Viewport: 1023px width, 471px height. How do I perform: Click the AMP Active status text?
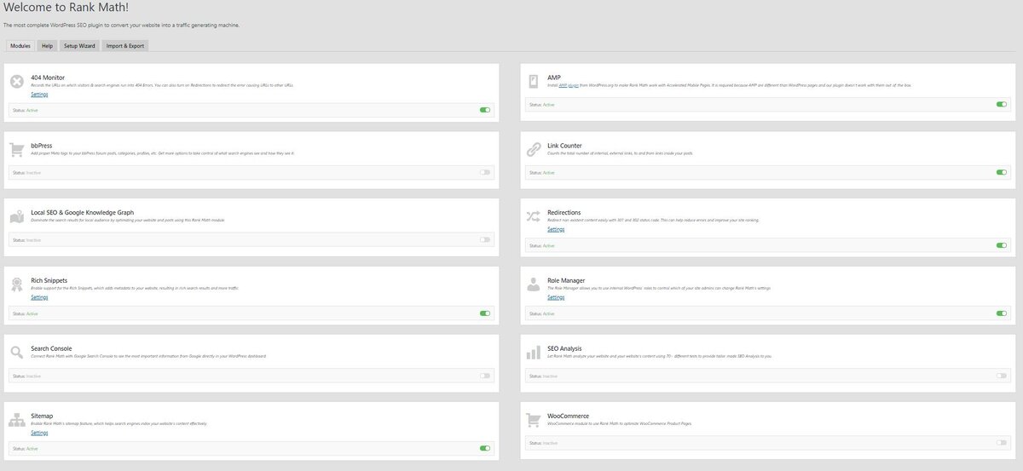coord(549,105)
